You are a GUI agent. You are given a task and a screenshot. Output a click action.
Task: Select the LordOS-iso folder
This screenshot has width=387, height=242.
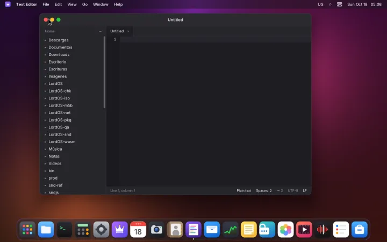tap(59, 98)
